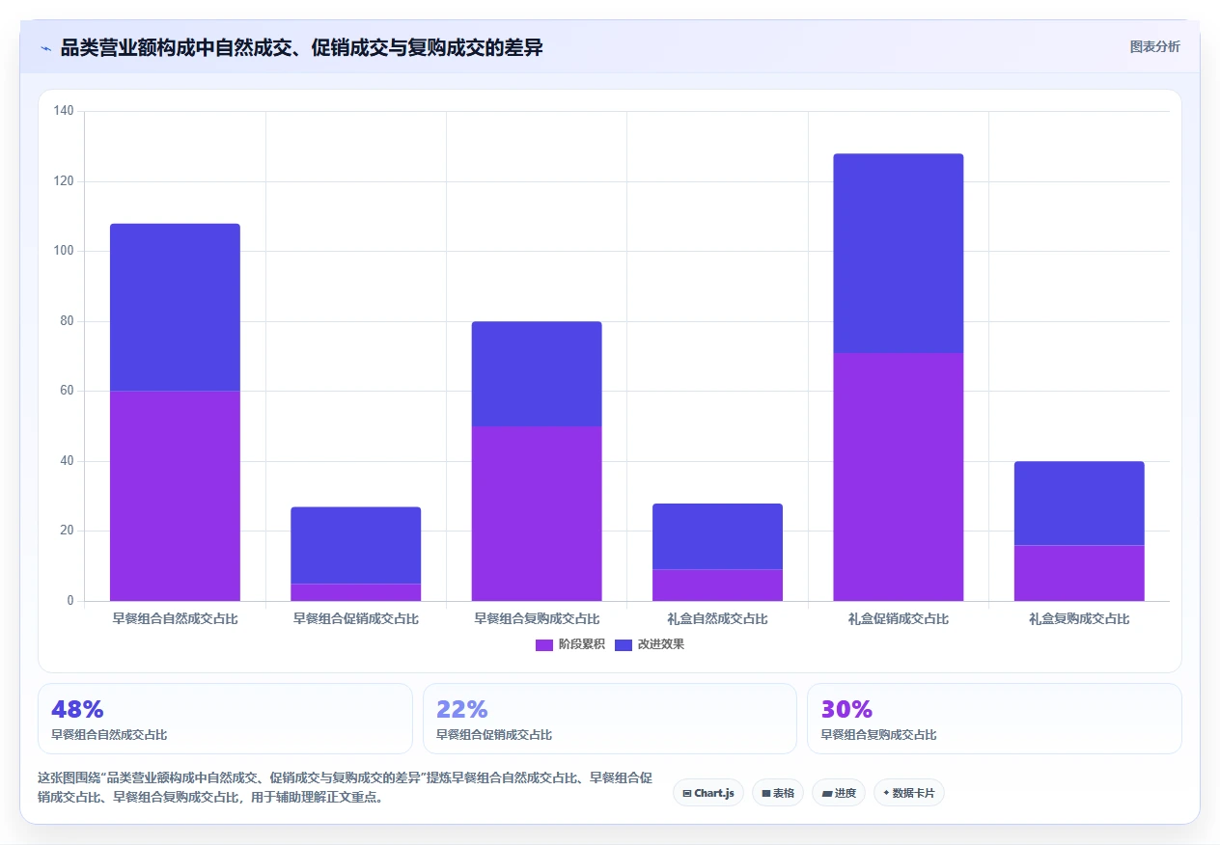Viewport: 1220px width, 845px height.
Task: Click x-axis label 礼盒复购成交占比
Action: [1079, 619]
